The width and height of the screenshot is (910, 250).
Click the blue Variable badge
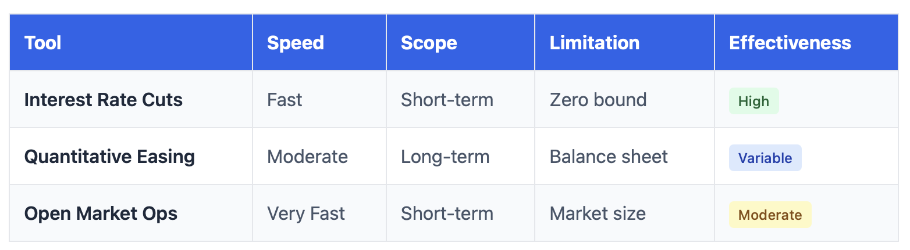coord(765,158)
